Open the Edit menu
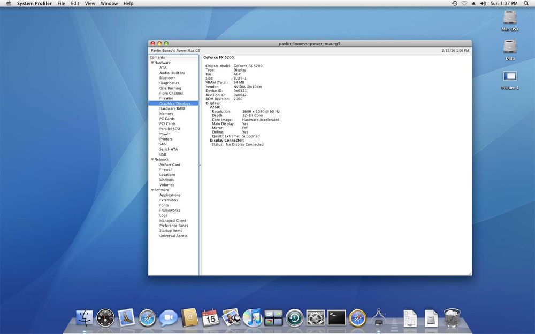This screenshot has width=535, height=334. tap(75, 3)
